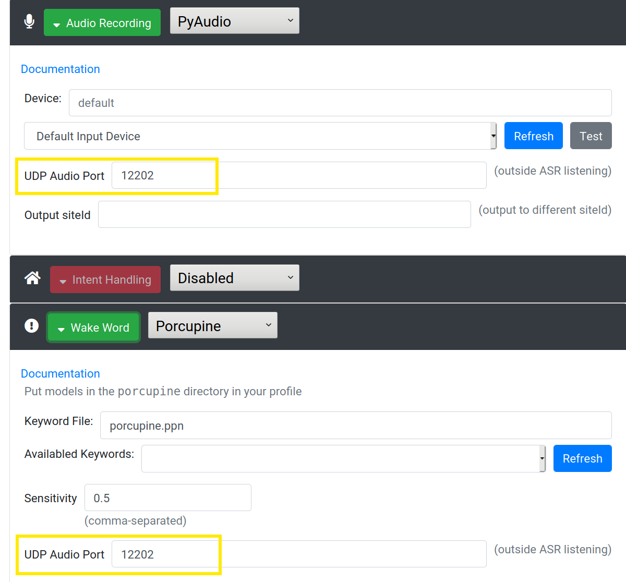Screen dimensions: 626x582
Task: Focus the UDP Audio Port field showing 12202
Action: click(x=164, y=175)
